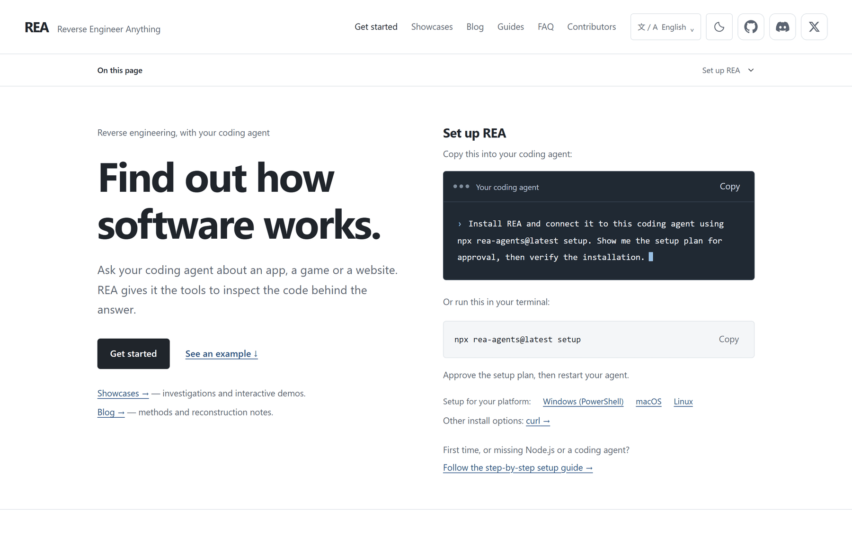This screenshot has height=548, width=852.
Task: Open the English language selector
Action: pyautogui.click(x=666, y=27)
